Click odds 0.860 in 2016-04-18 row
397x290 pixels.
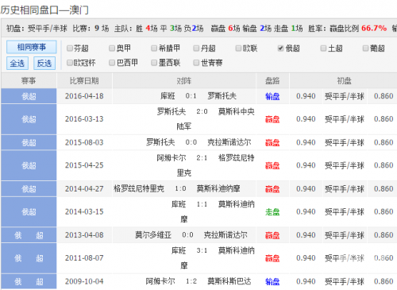[x=384, y=96]
